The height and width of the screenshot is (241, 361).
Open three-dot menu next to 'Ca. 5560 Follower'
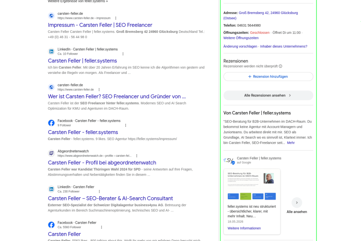point(101,227)
